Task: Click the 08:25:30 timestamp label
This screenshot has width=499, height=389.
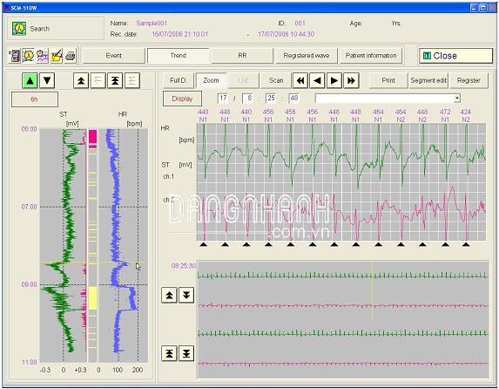Action: point(184,266)
